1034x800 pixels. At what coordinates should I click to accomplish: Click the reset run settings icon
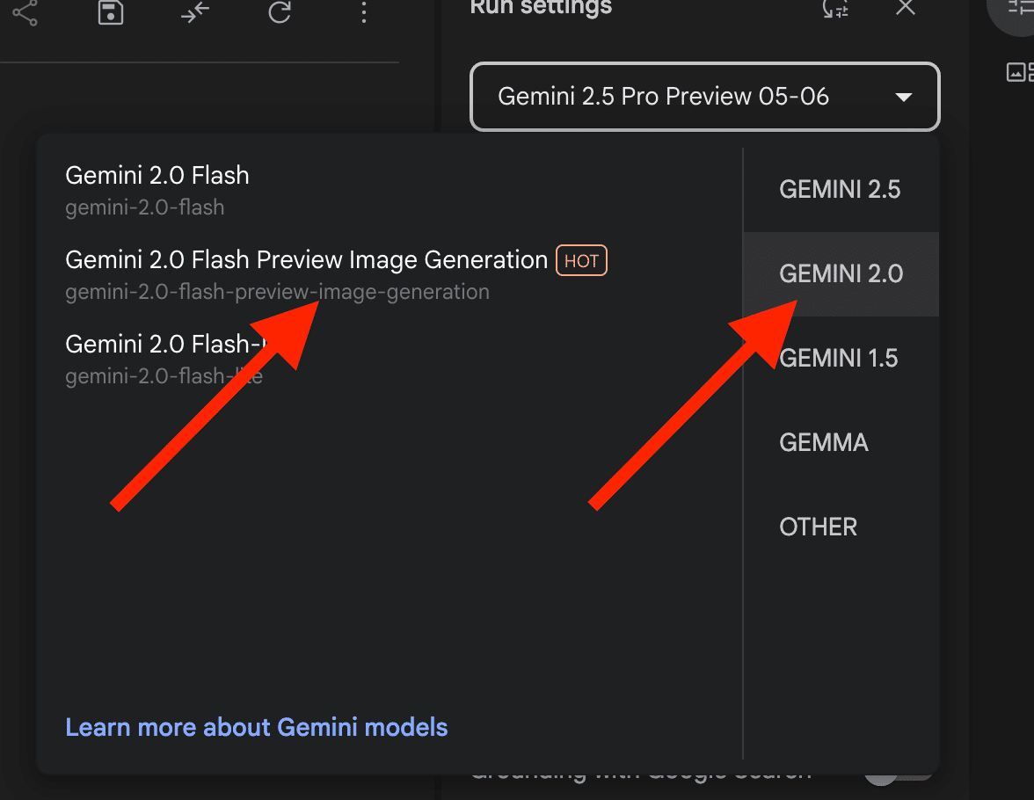[x=835, y=9]
